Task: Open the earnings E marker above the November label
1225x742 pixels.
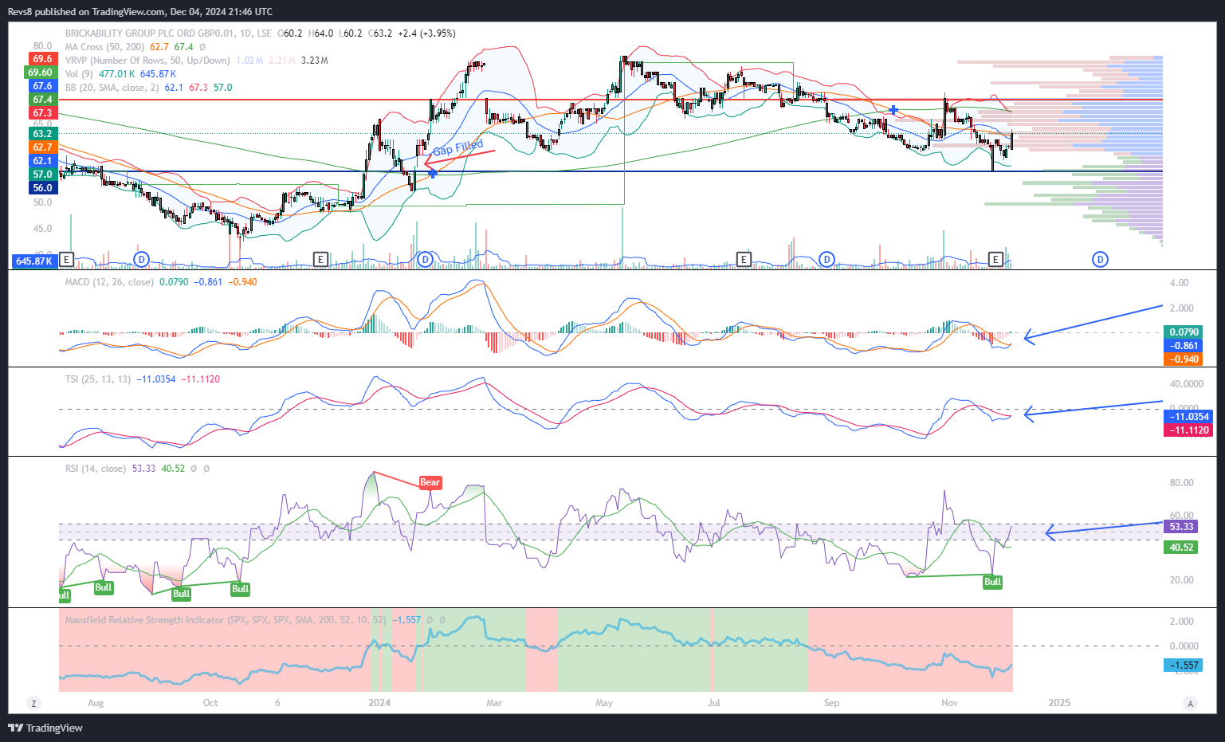Action: pyautogui.click(x=995, y=259)
